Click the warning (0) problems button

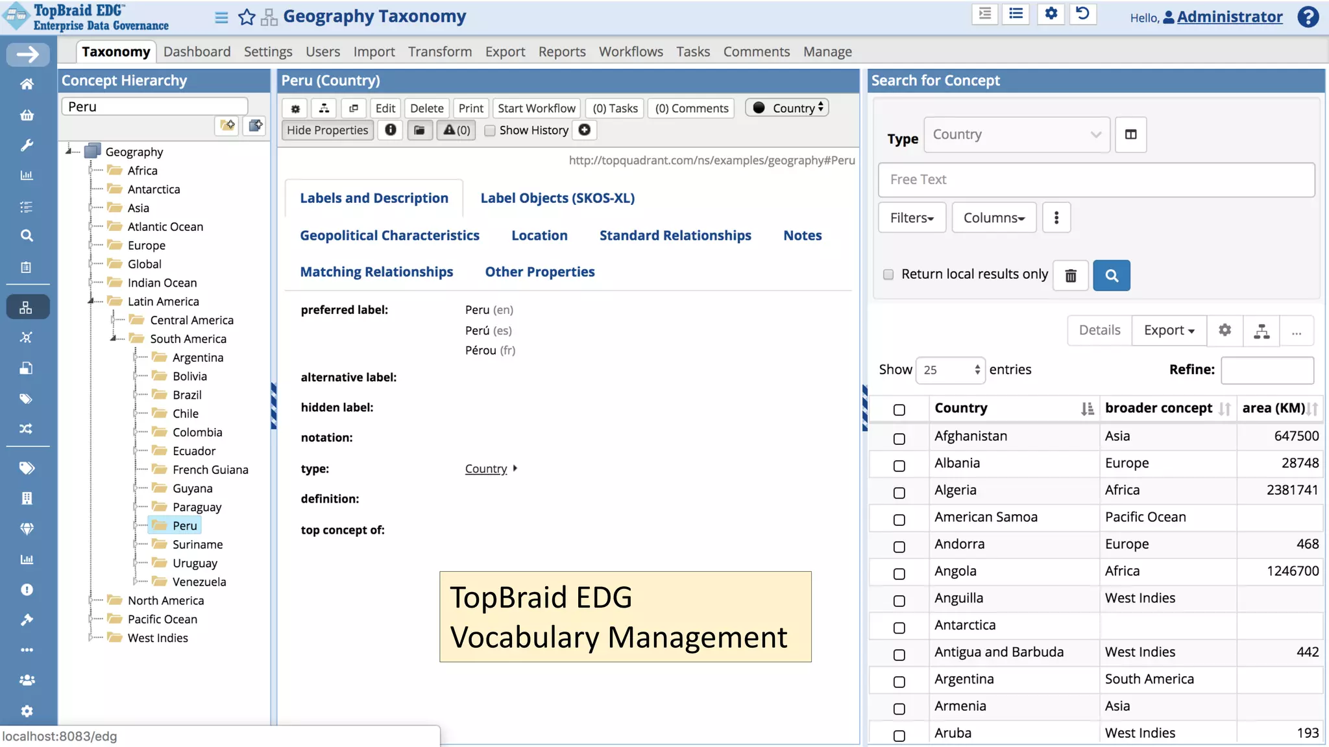click(x=456, y=130)
